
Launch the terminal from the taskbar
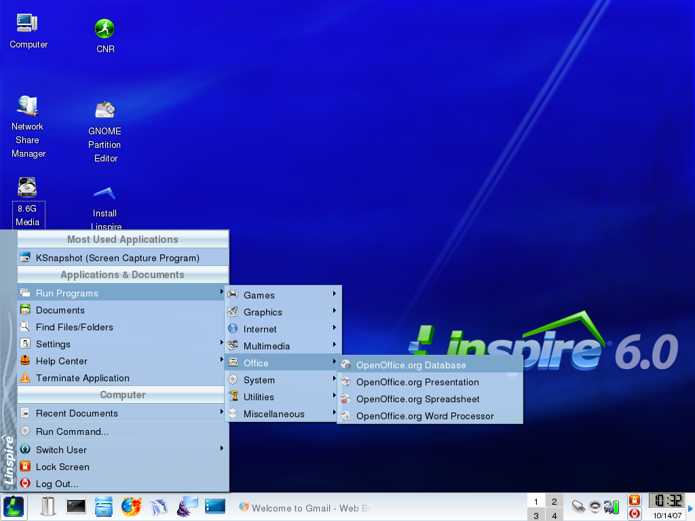76,506
